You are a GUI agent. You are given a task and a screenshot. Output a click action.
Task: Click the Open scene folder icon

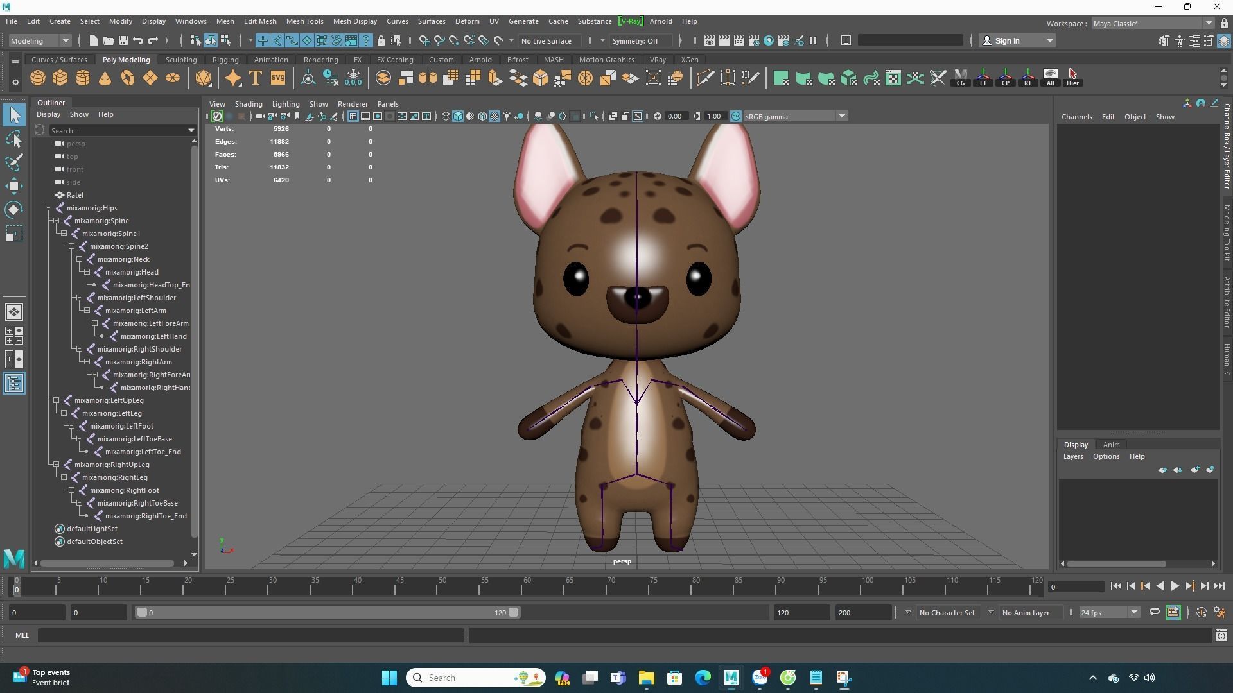click(108, 40)
